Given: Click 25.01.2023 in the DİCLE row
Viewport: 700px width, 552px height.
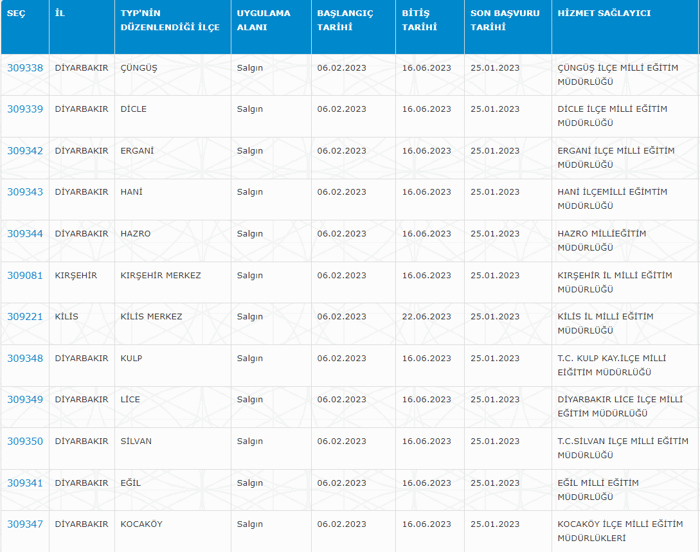Looking at the screenshot, I should (495, 109).
